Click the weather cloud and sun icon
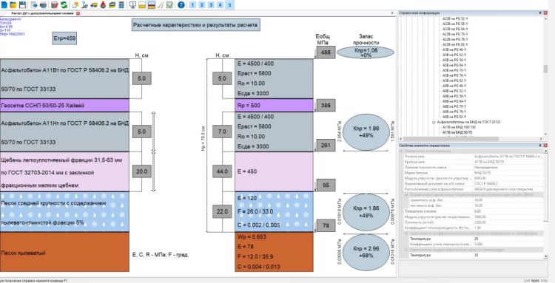Screen dimensions: 555x283 coord(75,5)
